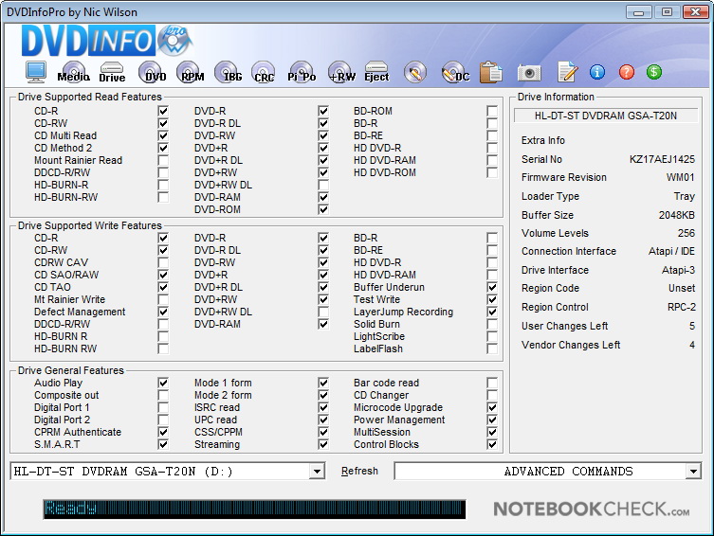Toggle the Solid Burn checkbox
Viewport: 714px width, 536px height.
click(492, 324)
